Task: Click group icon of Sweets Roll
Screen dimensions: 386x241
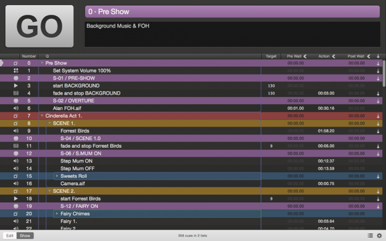Action: tap(15, 176)
